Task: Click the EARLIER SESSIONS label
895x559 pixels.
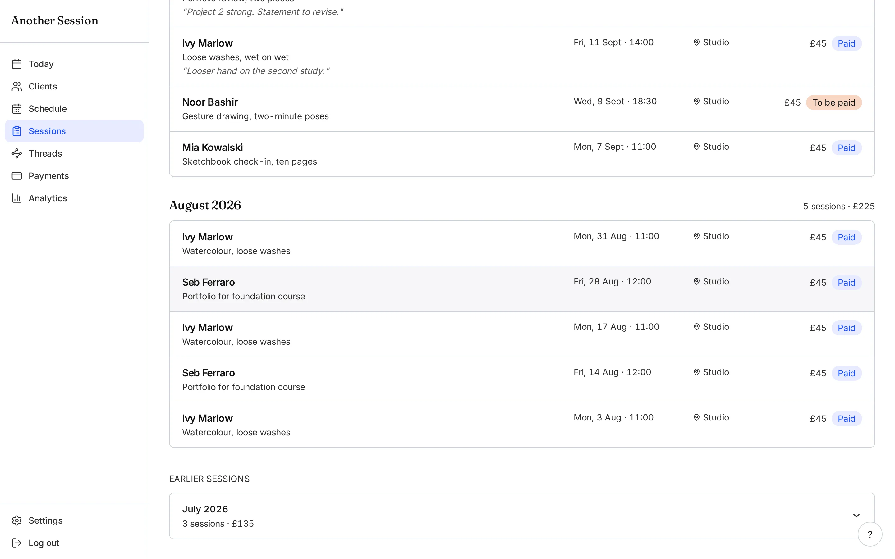Action: coord(209,479)
